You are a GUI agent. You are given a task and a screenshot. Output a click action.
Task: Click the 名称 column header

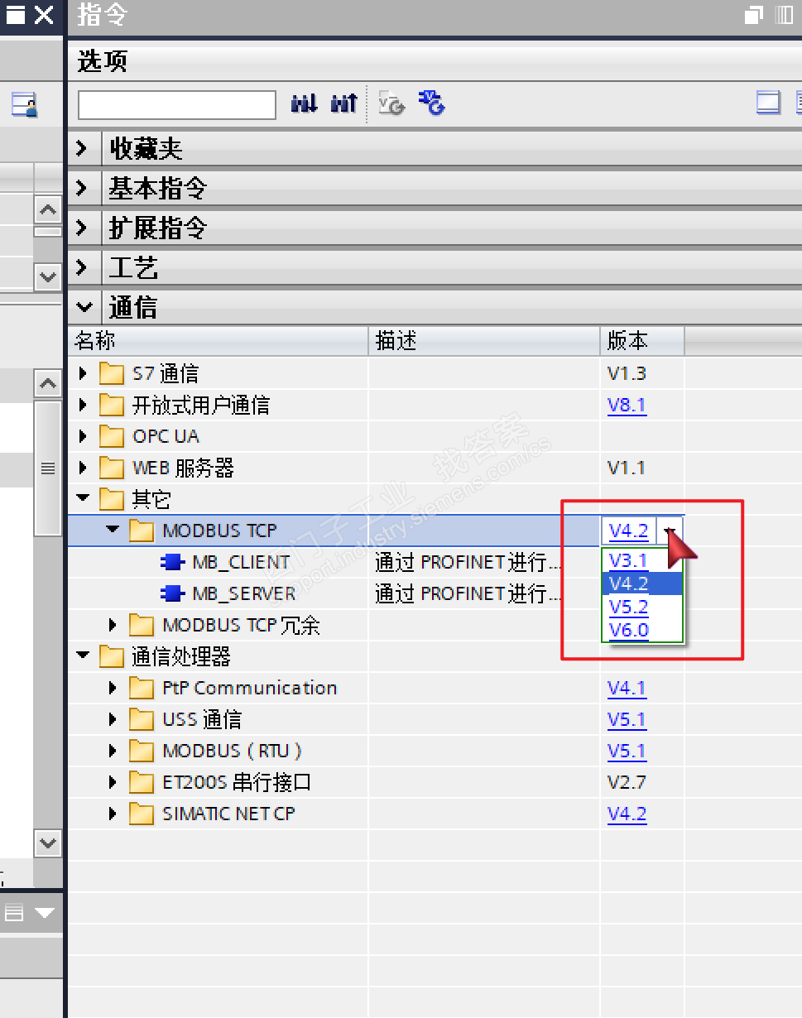click(219, 340)
